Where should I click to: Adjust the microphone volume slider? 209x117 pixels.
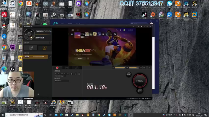[120, 68]
